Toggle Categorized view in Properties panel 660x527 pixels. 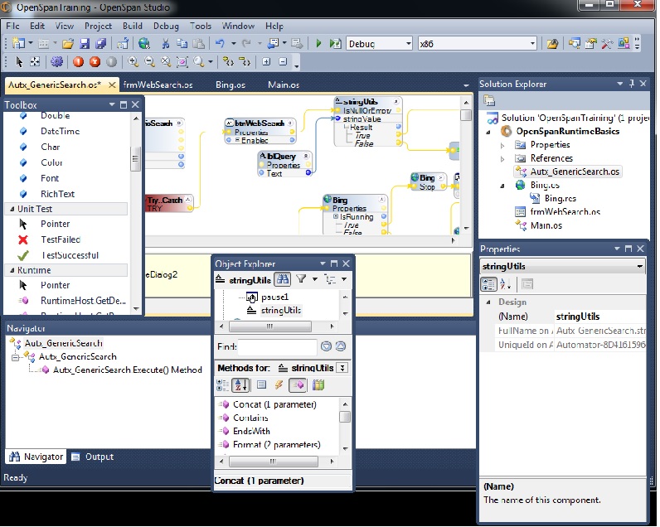tap(488, 284)
